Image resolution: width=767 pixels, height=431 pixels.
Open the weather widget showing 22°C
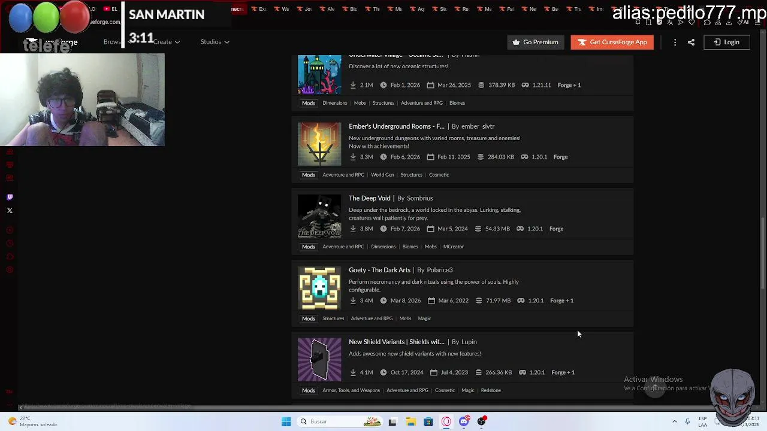(33, 421)
